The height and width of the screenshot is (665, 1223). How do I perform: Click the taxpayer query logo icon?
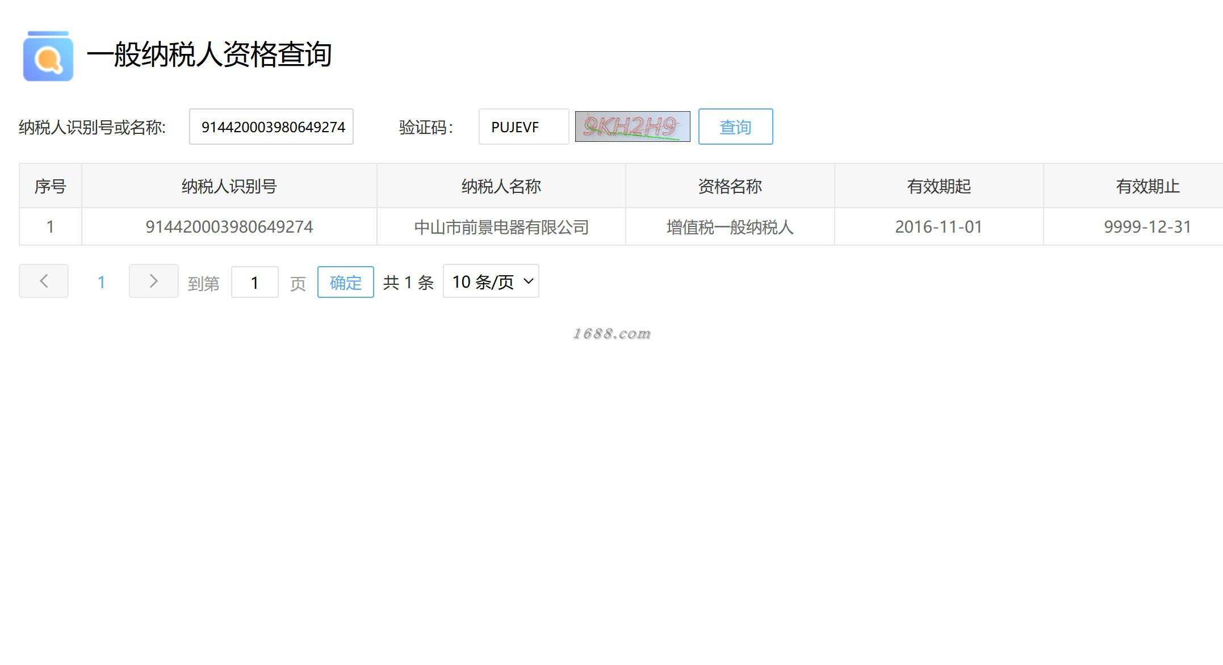tap(48, 56)
